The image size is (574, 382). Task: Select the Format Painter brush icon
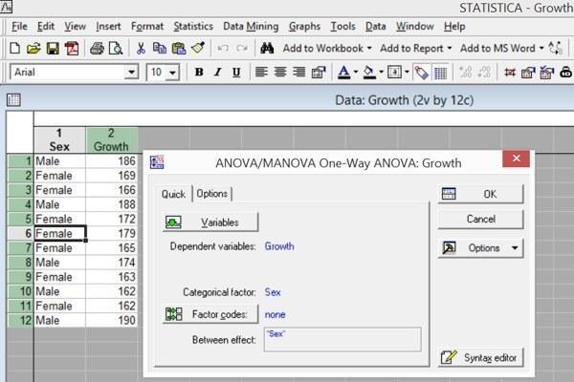(198, 48)
